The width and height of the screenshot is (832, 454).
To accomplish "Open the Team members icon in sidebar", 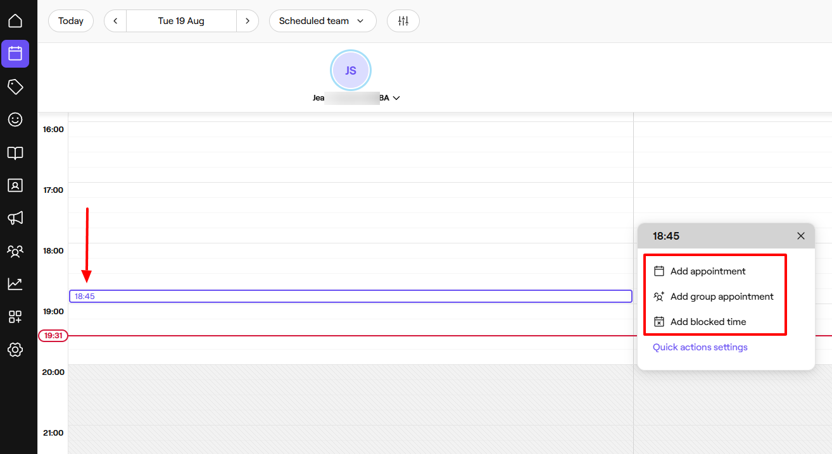I will 15,251.
